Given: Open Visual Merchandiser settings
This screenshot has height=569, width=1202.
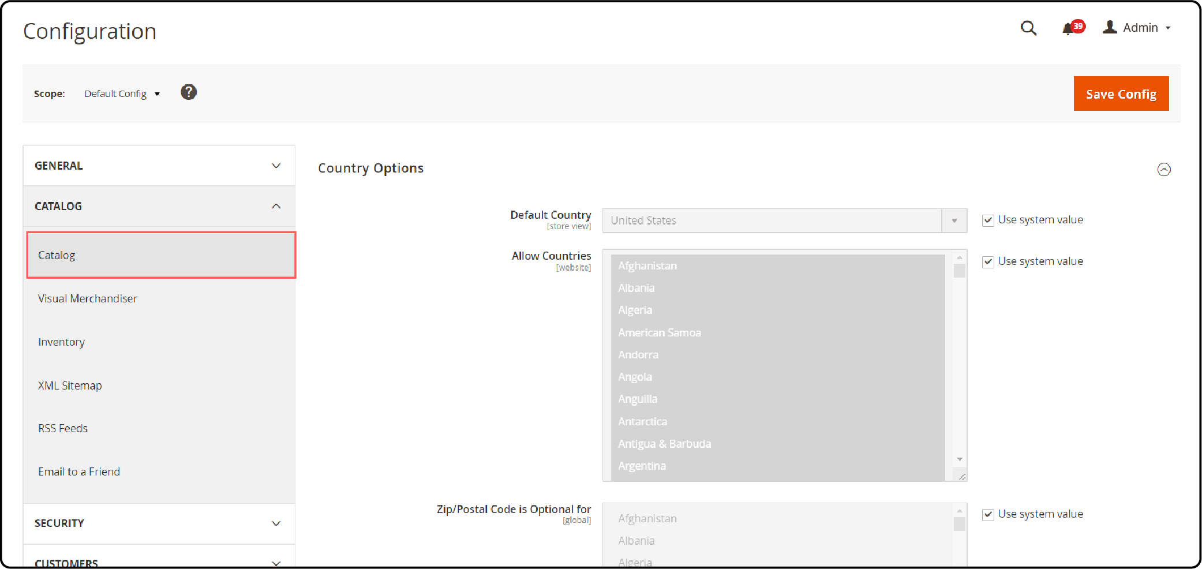Looking at the screenshot, I should [x=88, y=298].
